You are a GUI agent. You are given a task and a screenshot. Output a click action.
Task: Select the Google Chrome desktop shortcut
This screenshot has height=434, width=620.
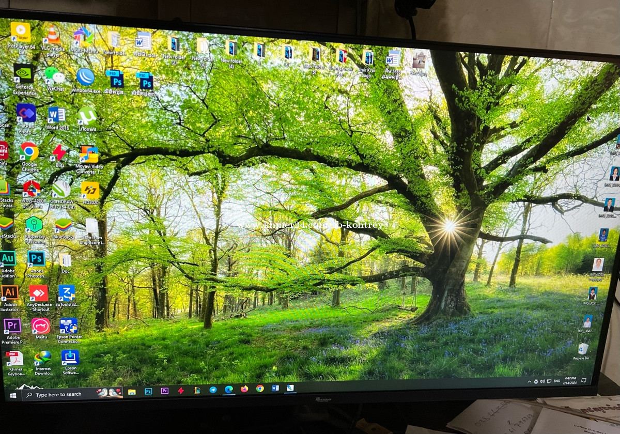(x=29, y=157)
